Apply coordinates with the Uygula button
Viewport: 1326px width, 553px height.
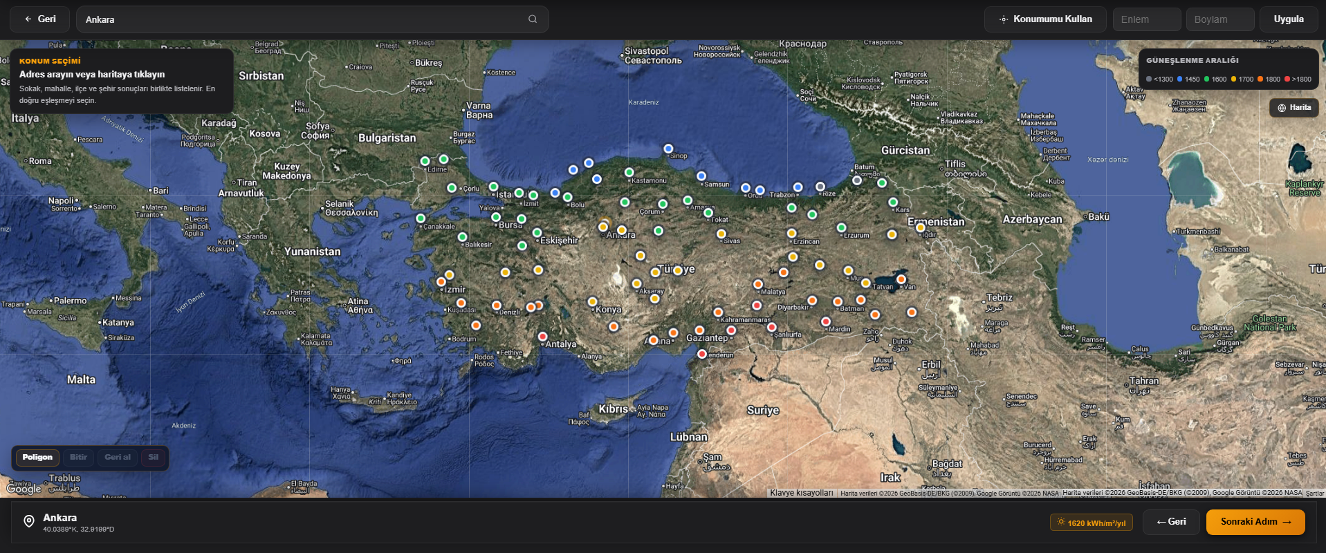[1289, 19]
